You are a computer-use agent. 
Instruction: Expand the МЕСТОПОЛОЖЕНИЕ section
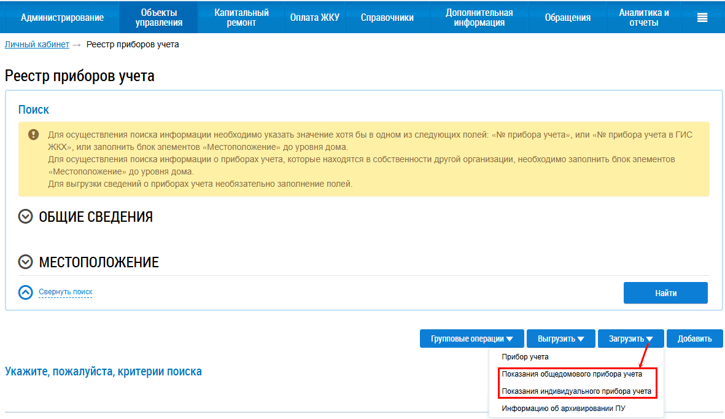click(25, 262)
